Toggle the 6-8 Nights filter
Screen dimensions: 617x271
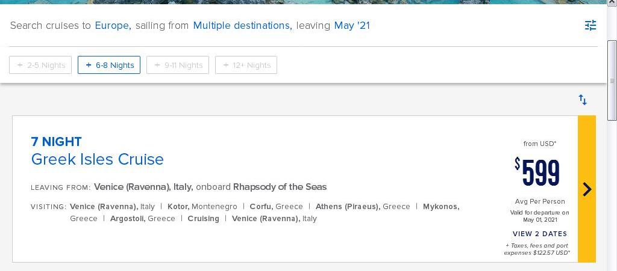pos(109,65)
